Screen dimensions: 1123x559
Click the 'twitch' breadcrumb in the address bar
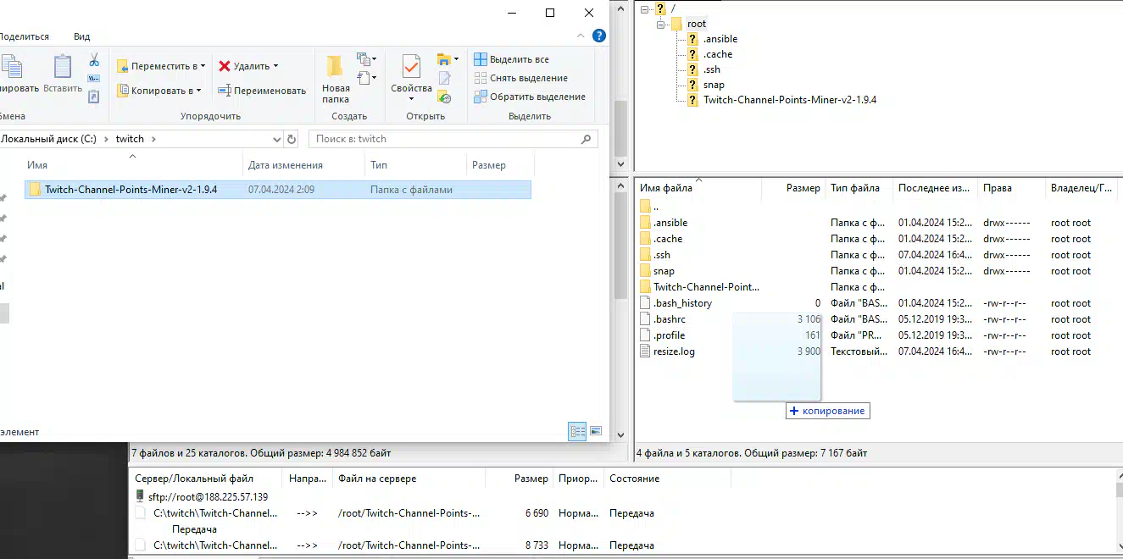130,139
